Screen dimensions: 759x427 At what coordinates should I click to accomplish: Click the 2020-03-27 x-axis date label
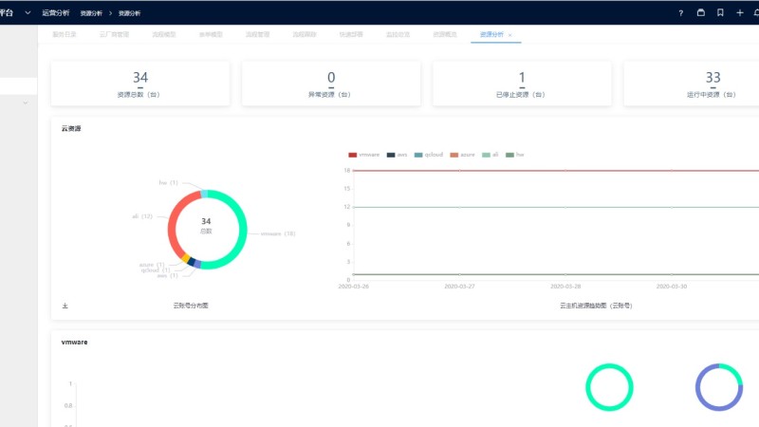[459, 287]
